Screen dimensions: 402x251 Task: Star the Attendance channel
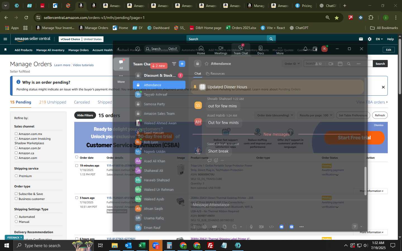(207, 64)
